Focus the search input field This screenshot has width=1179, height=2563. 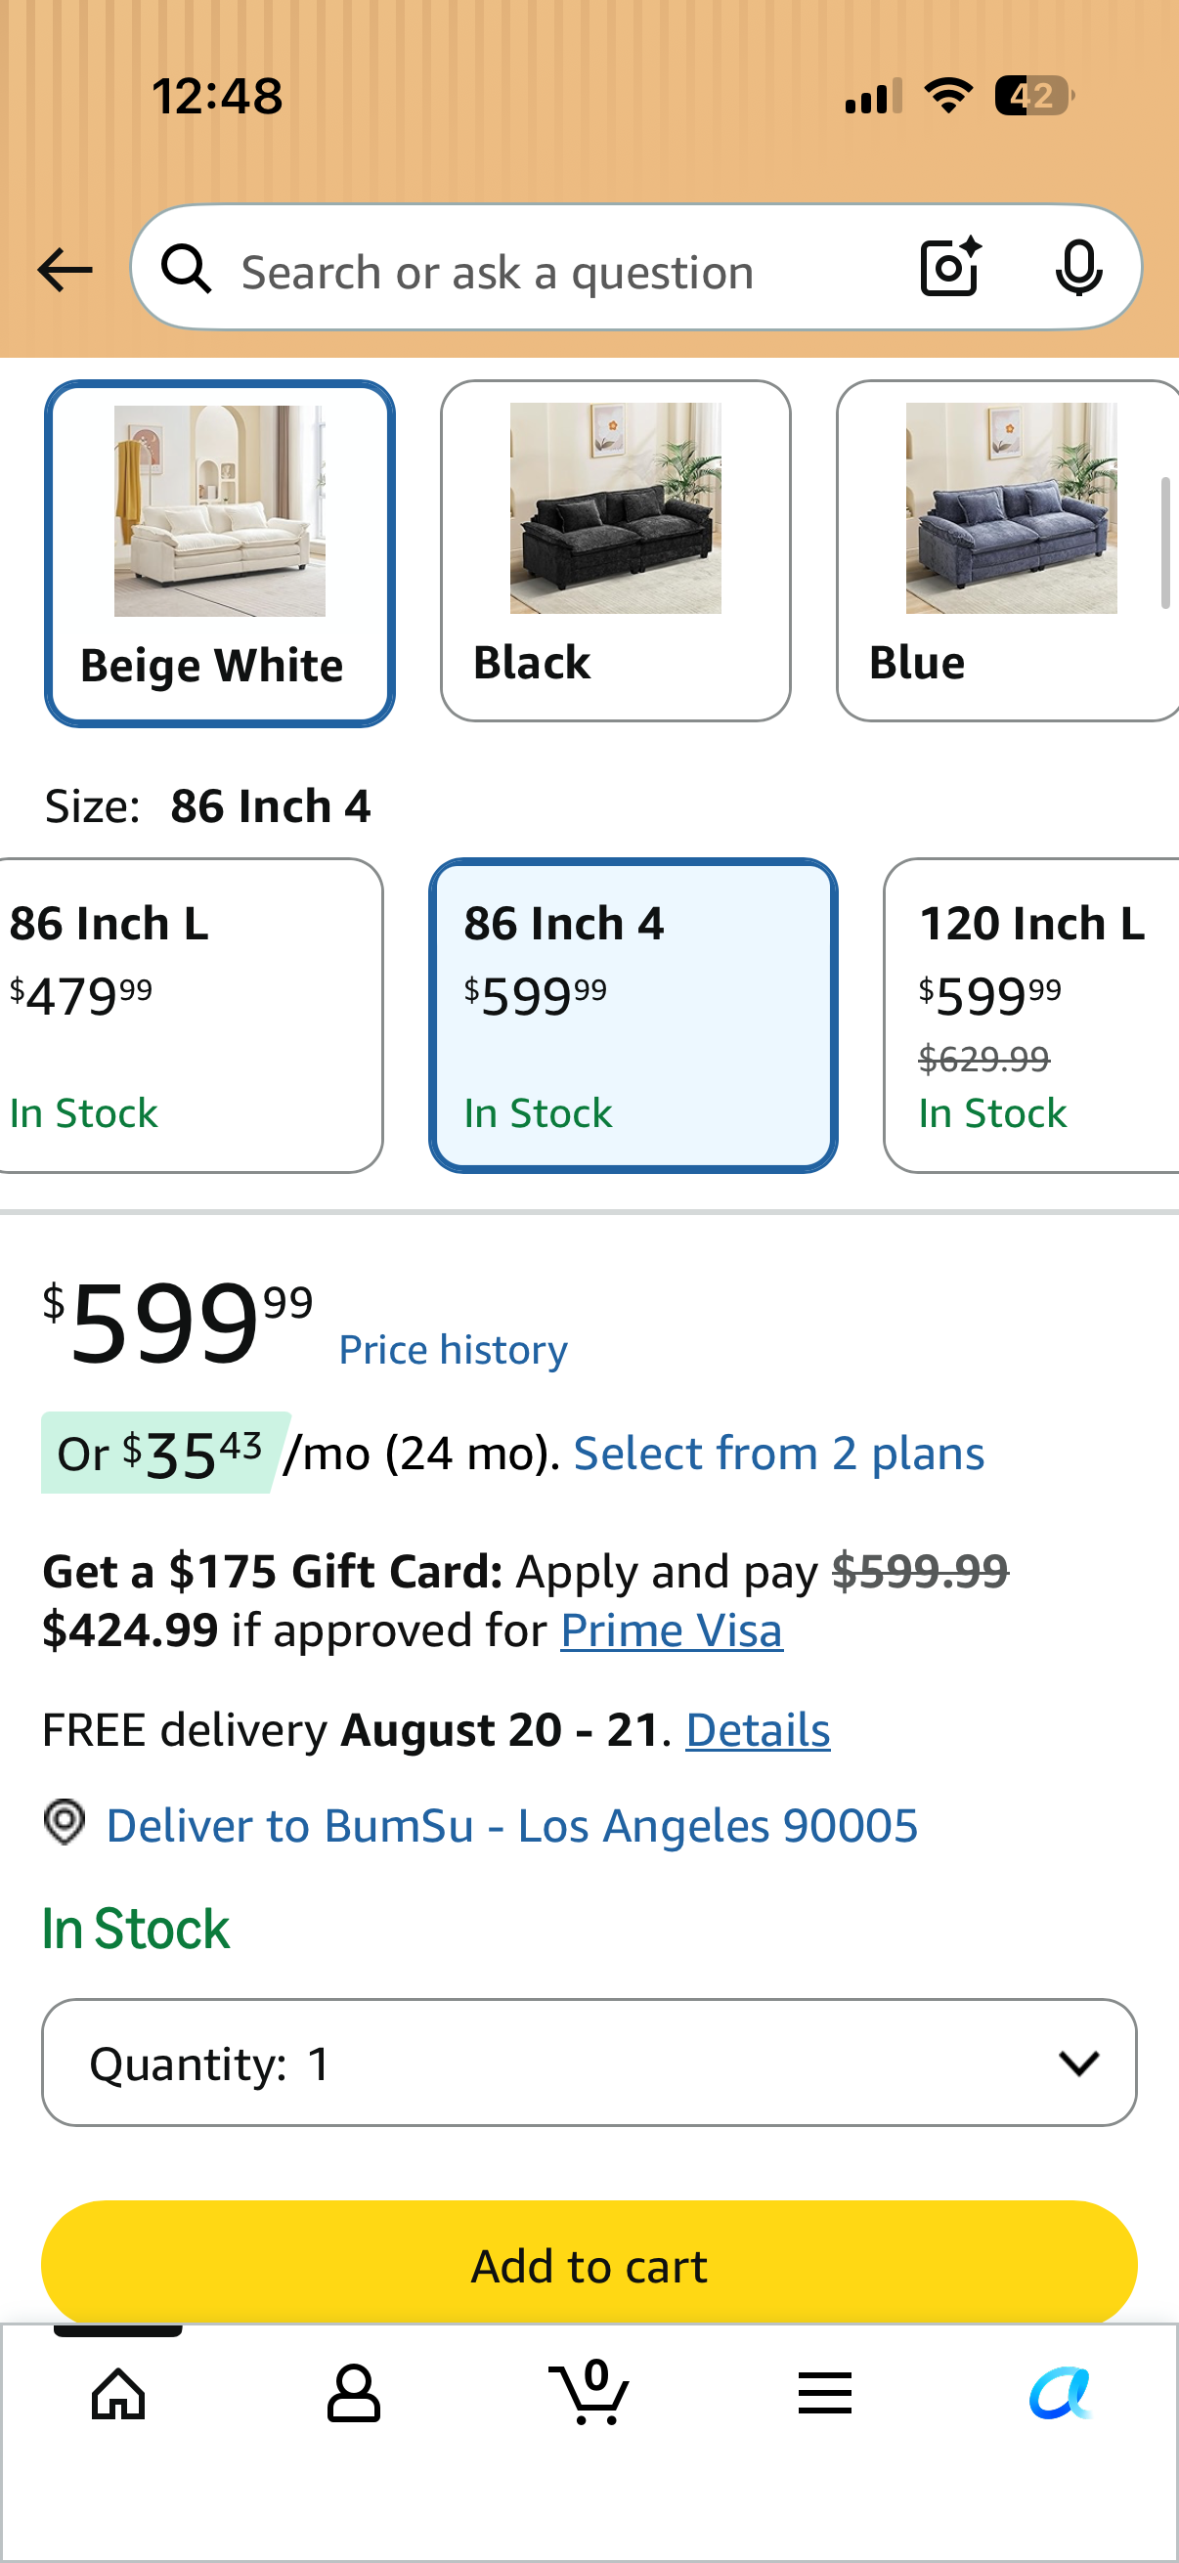coord(567,272)
